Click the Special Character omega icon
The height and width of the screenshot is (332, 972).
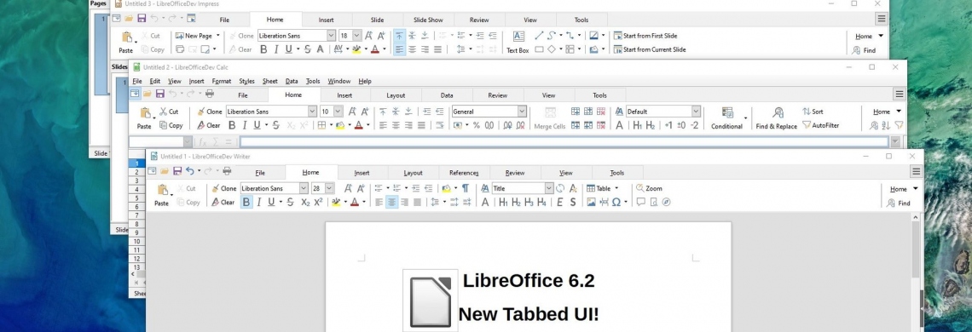[616, 202]
